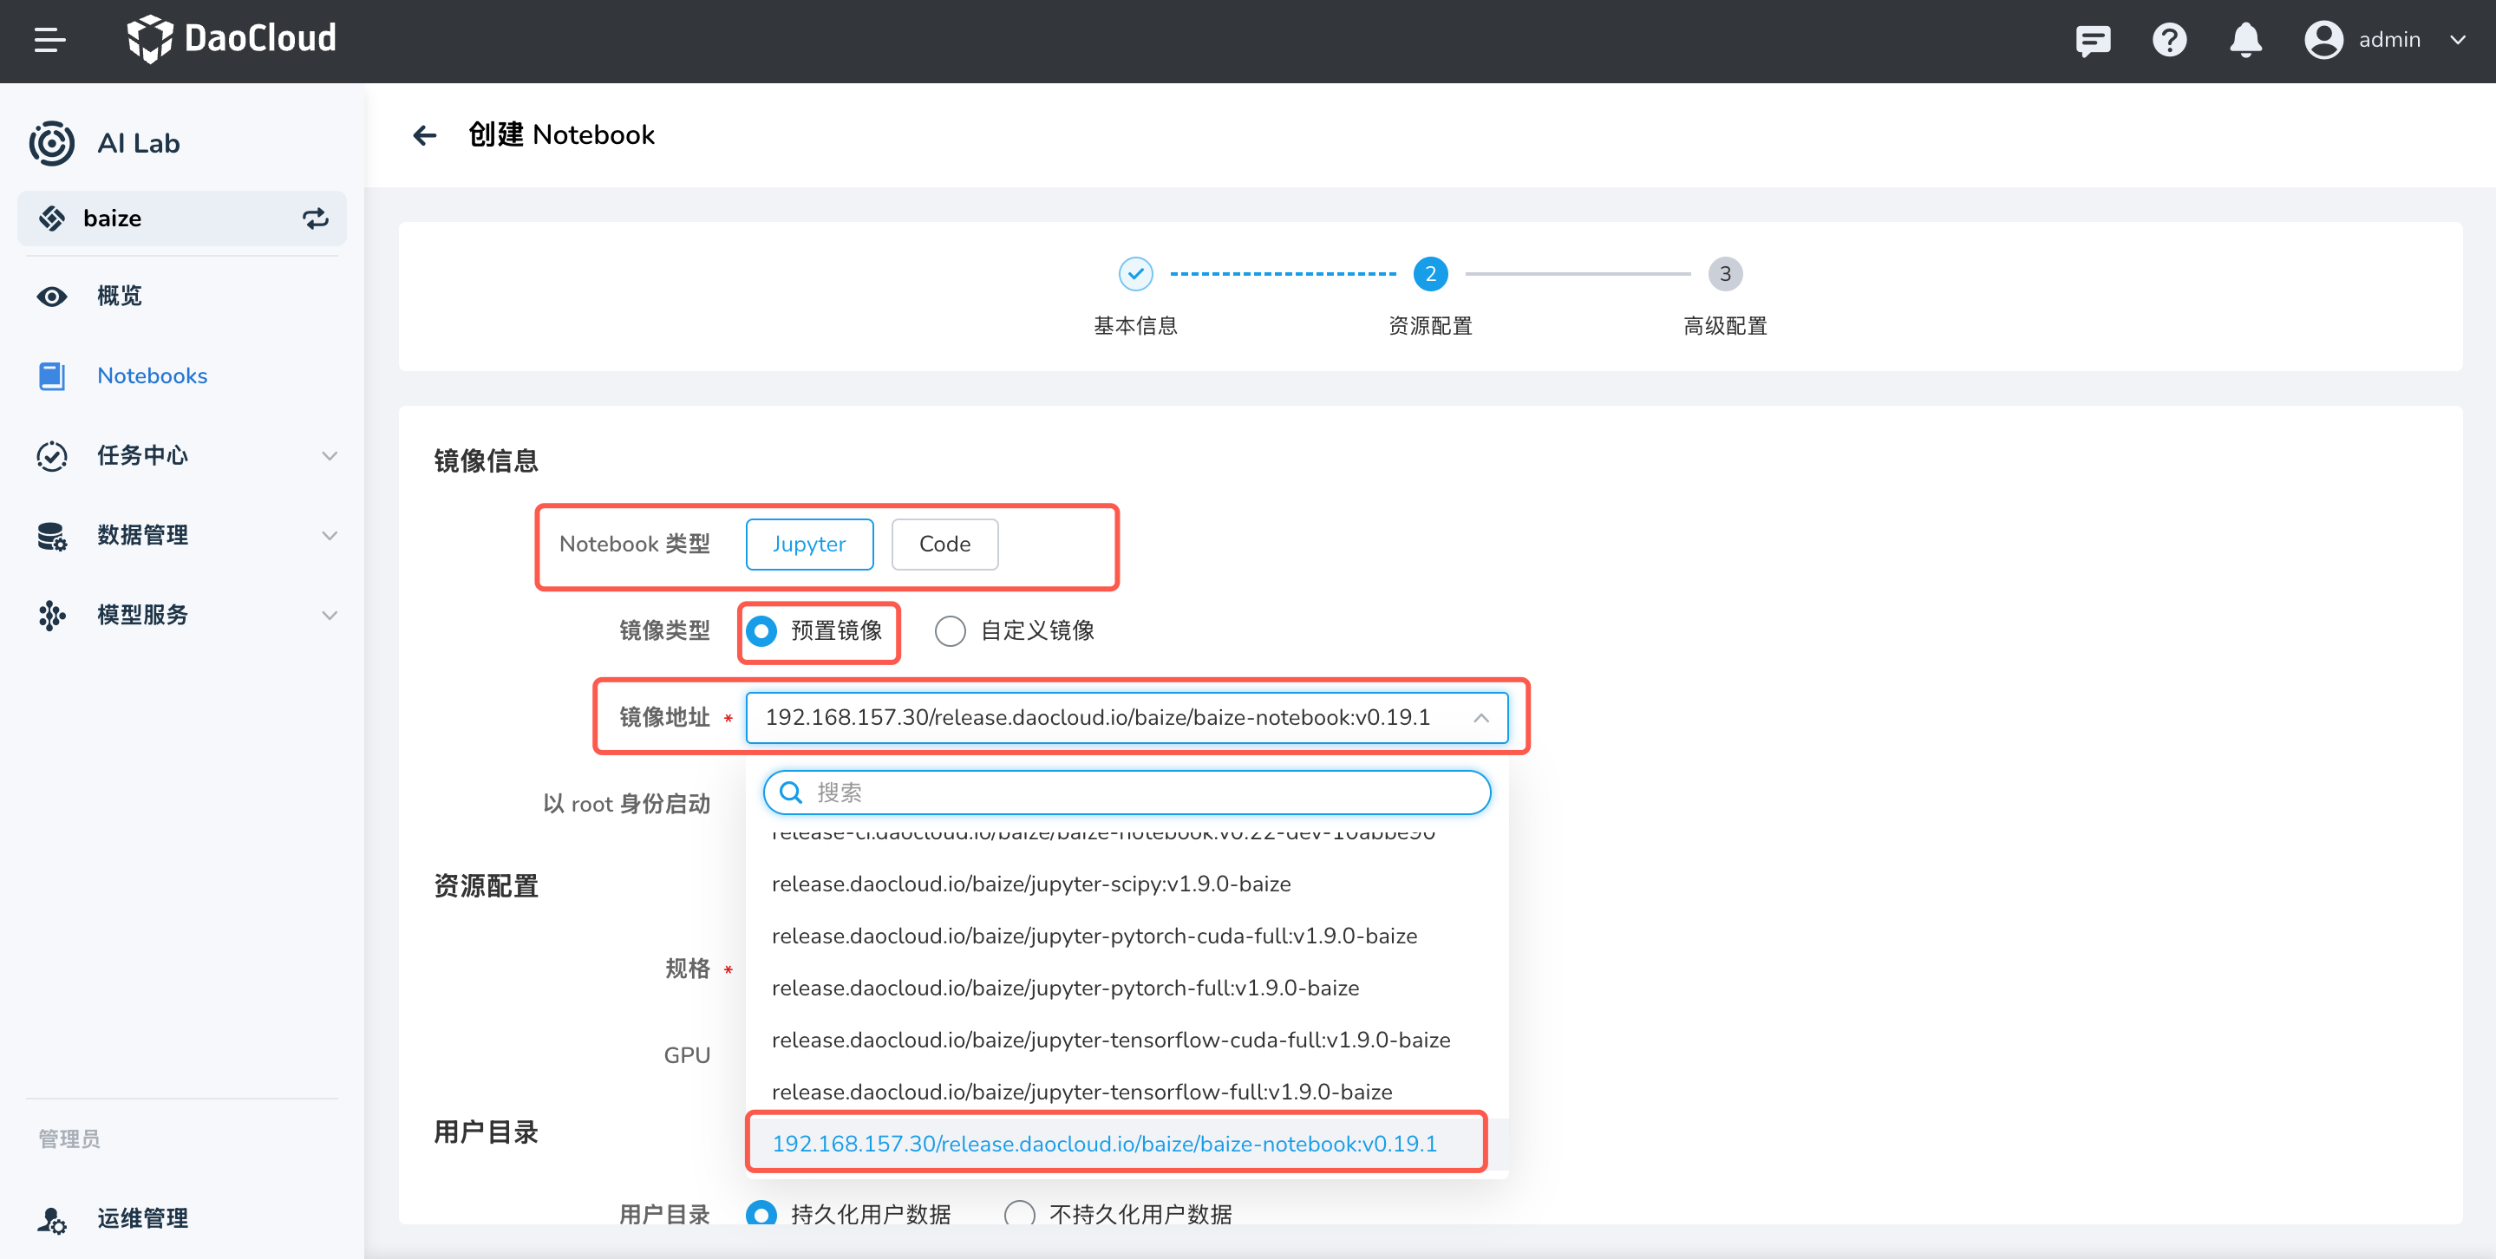Open the hamburger navigation menu
2496x1259 pixels.
pyautogui.click(x=49, y=40)
